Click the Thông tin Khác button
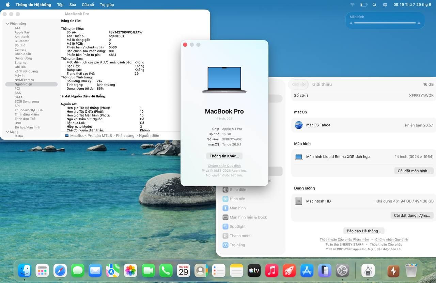Image resolution: width=436 pixels, height=283 pixels. (x=224, y=156)
